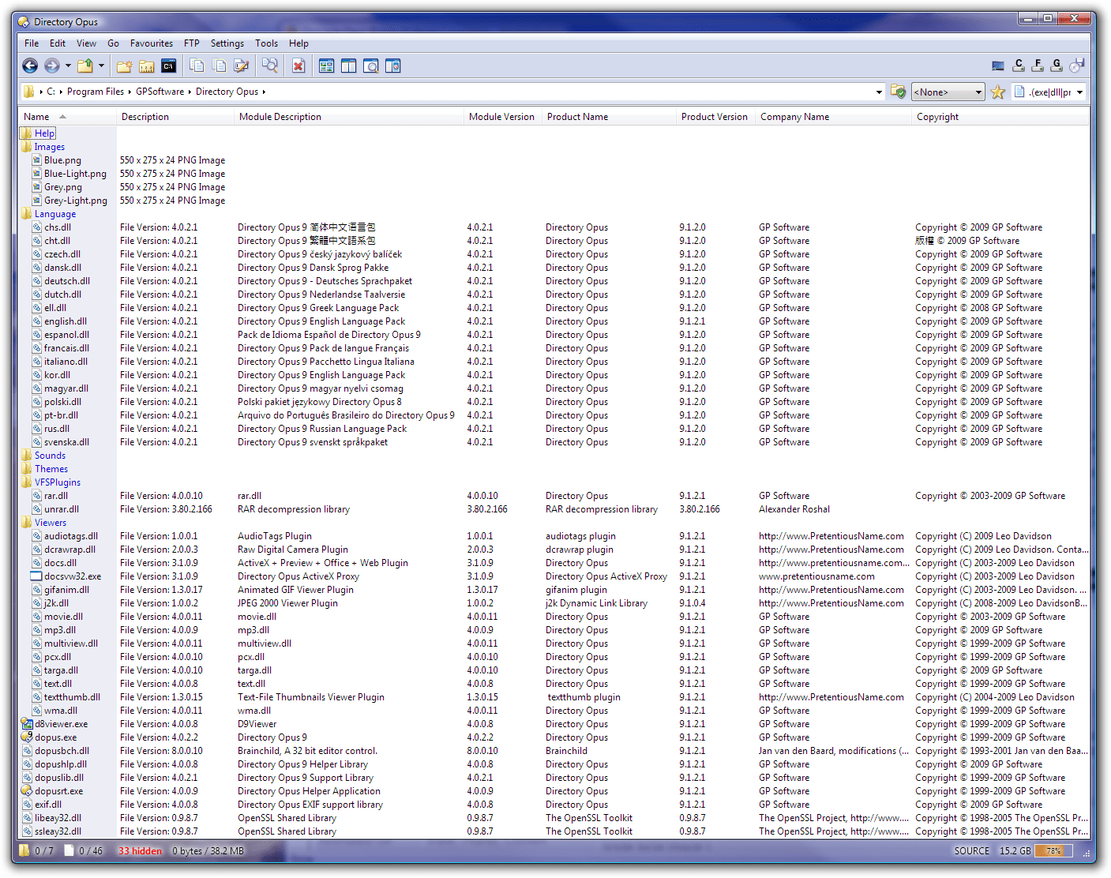Delete selection with the red X icon

tap(298, 66)
